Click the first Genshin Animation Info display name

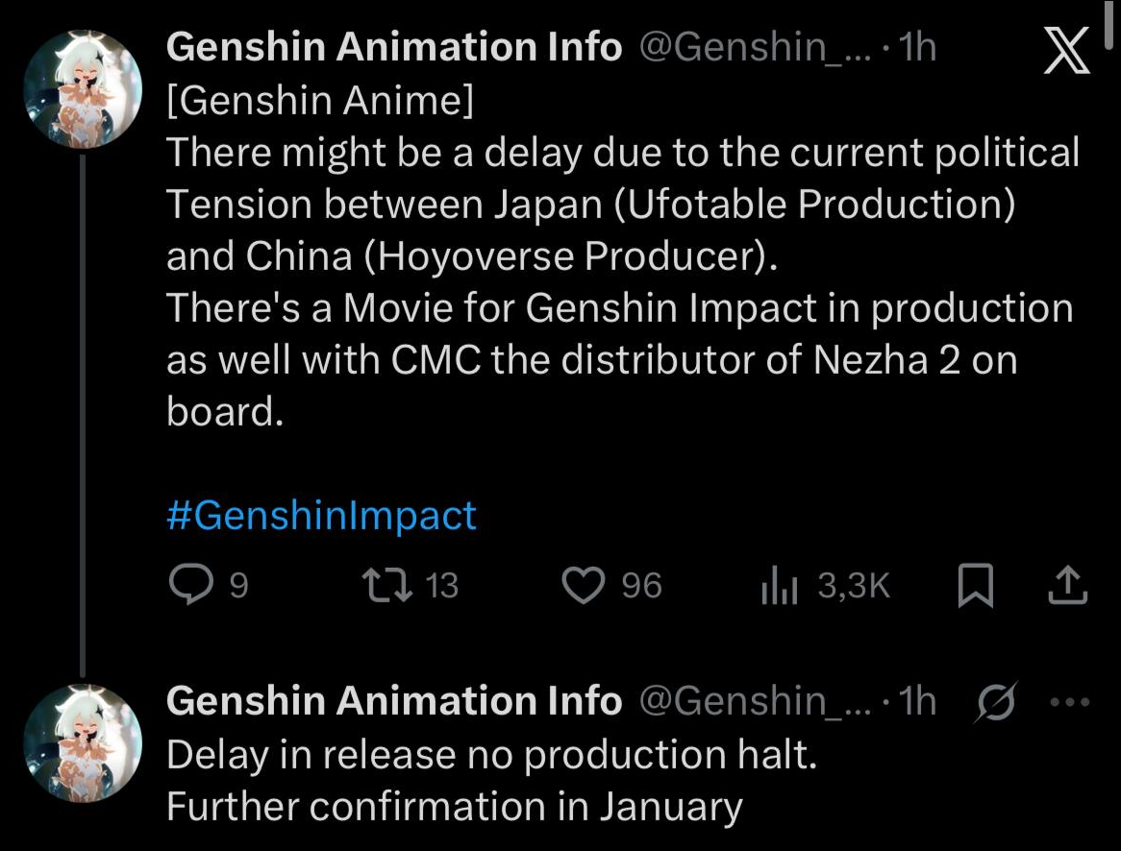[394, 48]
